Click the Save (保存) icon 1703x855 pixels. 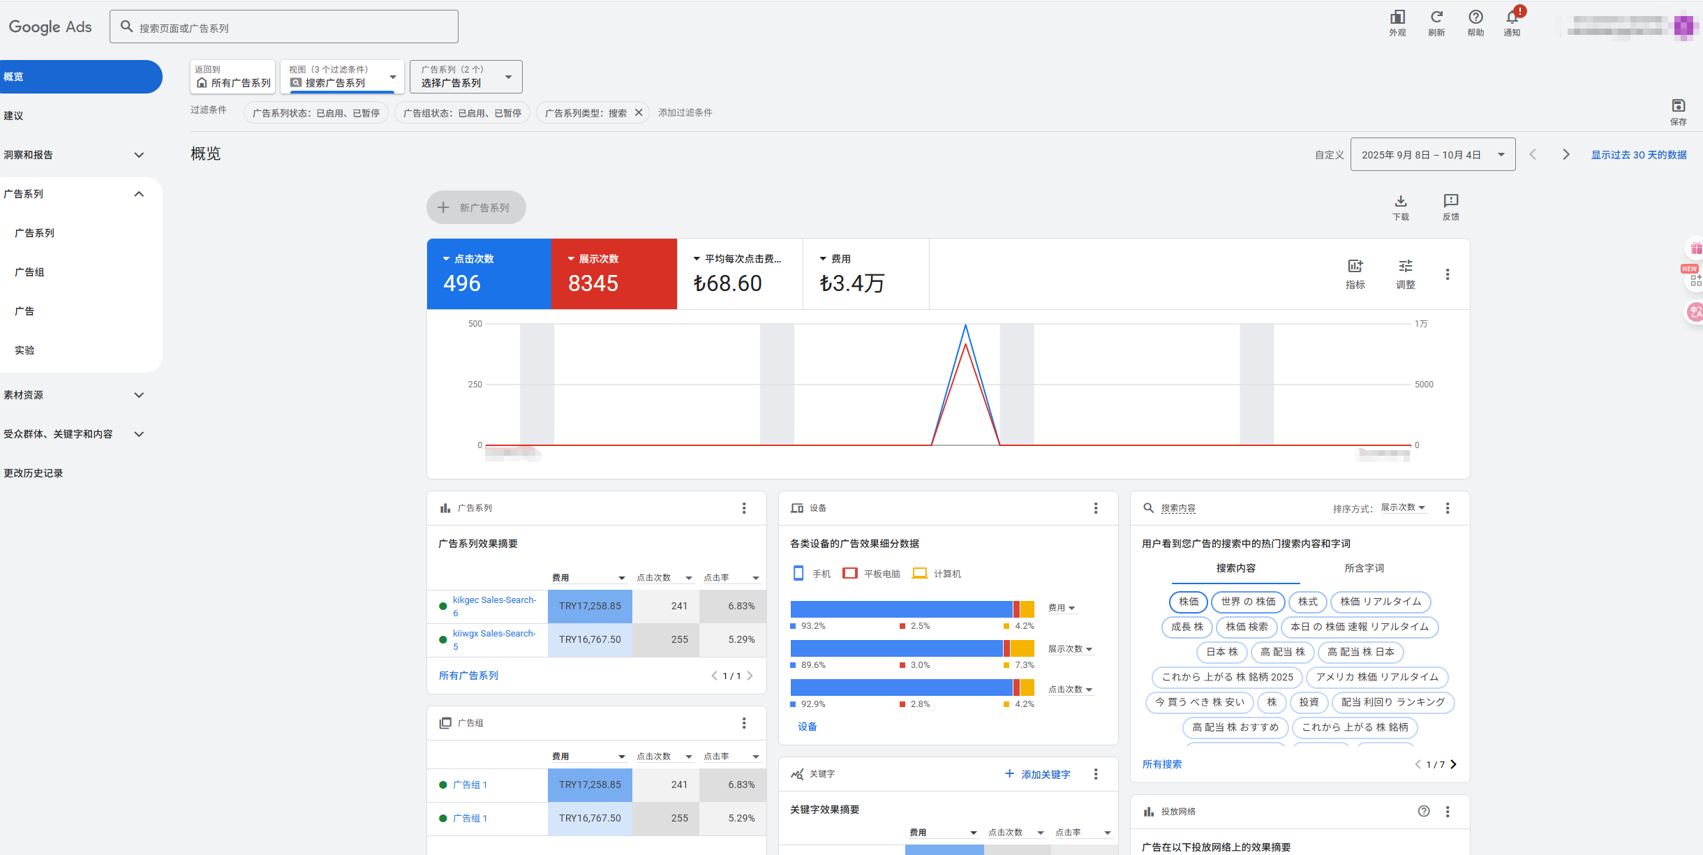point(1678,106)
